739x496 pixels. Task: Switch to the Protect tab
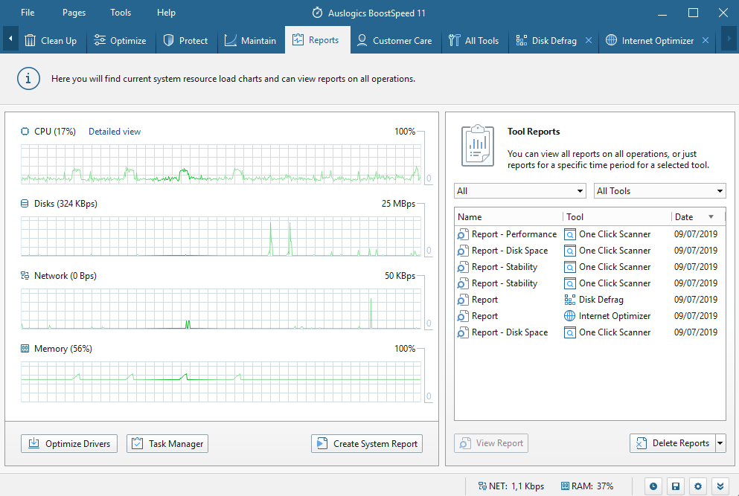[x=186, y=41]
